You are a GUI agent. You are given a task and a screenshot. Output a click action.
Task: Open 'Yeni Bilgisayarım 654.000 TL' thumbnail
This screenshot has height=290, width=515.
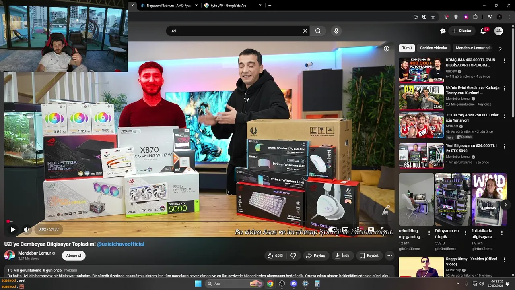click(421, 155)
